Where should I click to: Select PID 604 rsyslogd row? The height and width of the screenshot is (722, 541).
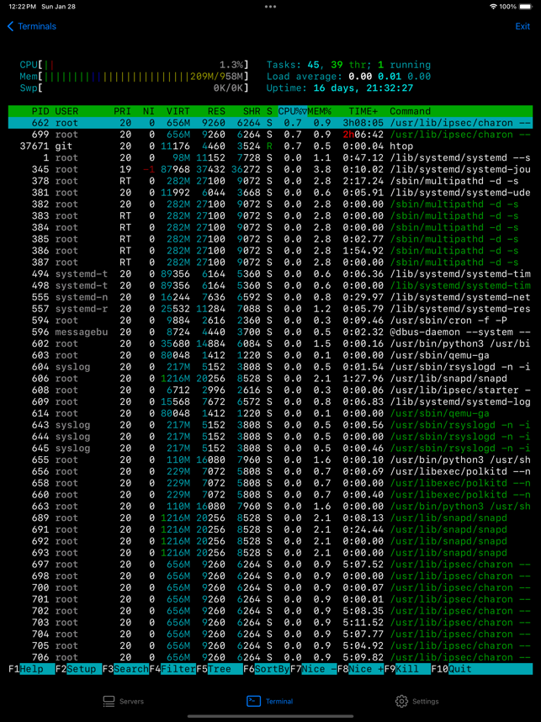(270, 367)
